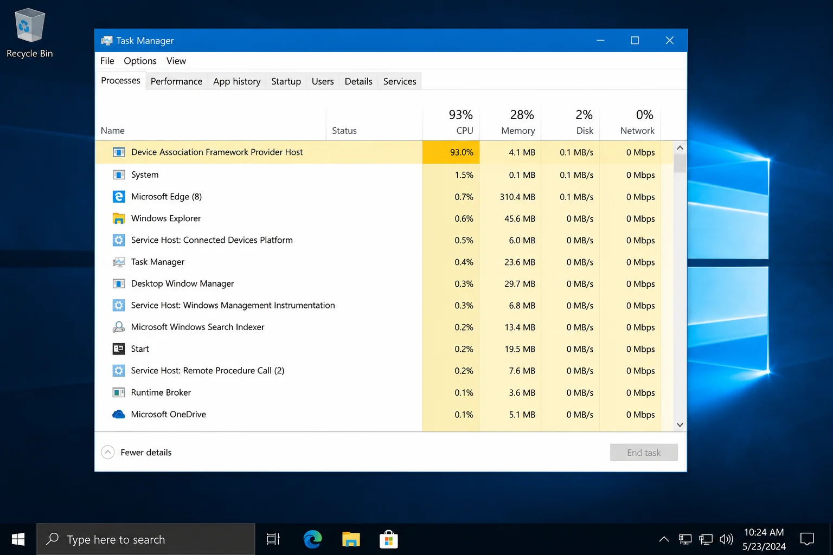Click the Runtime Broker icon
This screenshot has width=833, height=555.
(119, 392)
